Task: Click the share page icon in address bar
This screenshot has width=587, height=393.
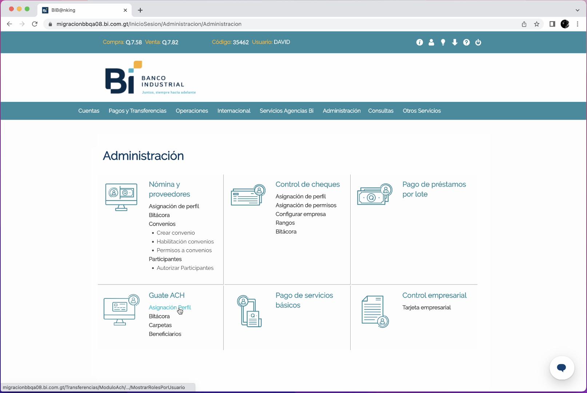Action: (x=524, y=24)
